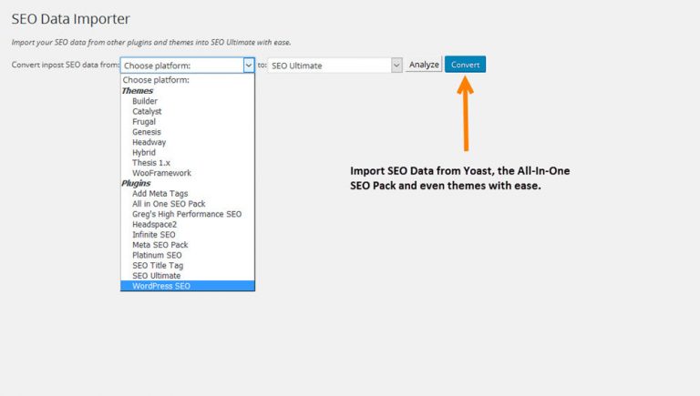Select Builder theme option
This screenshot has width=700, height=396.
coord(145,101)
